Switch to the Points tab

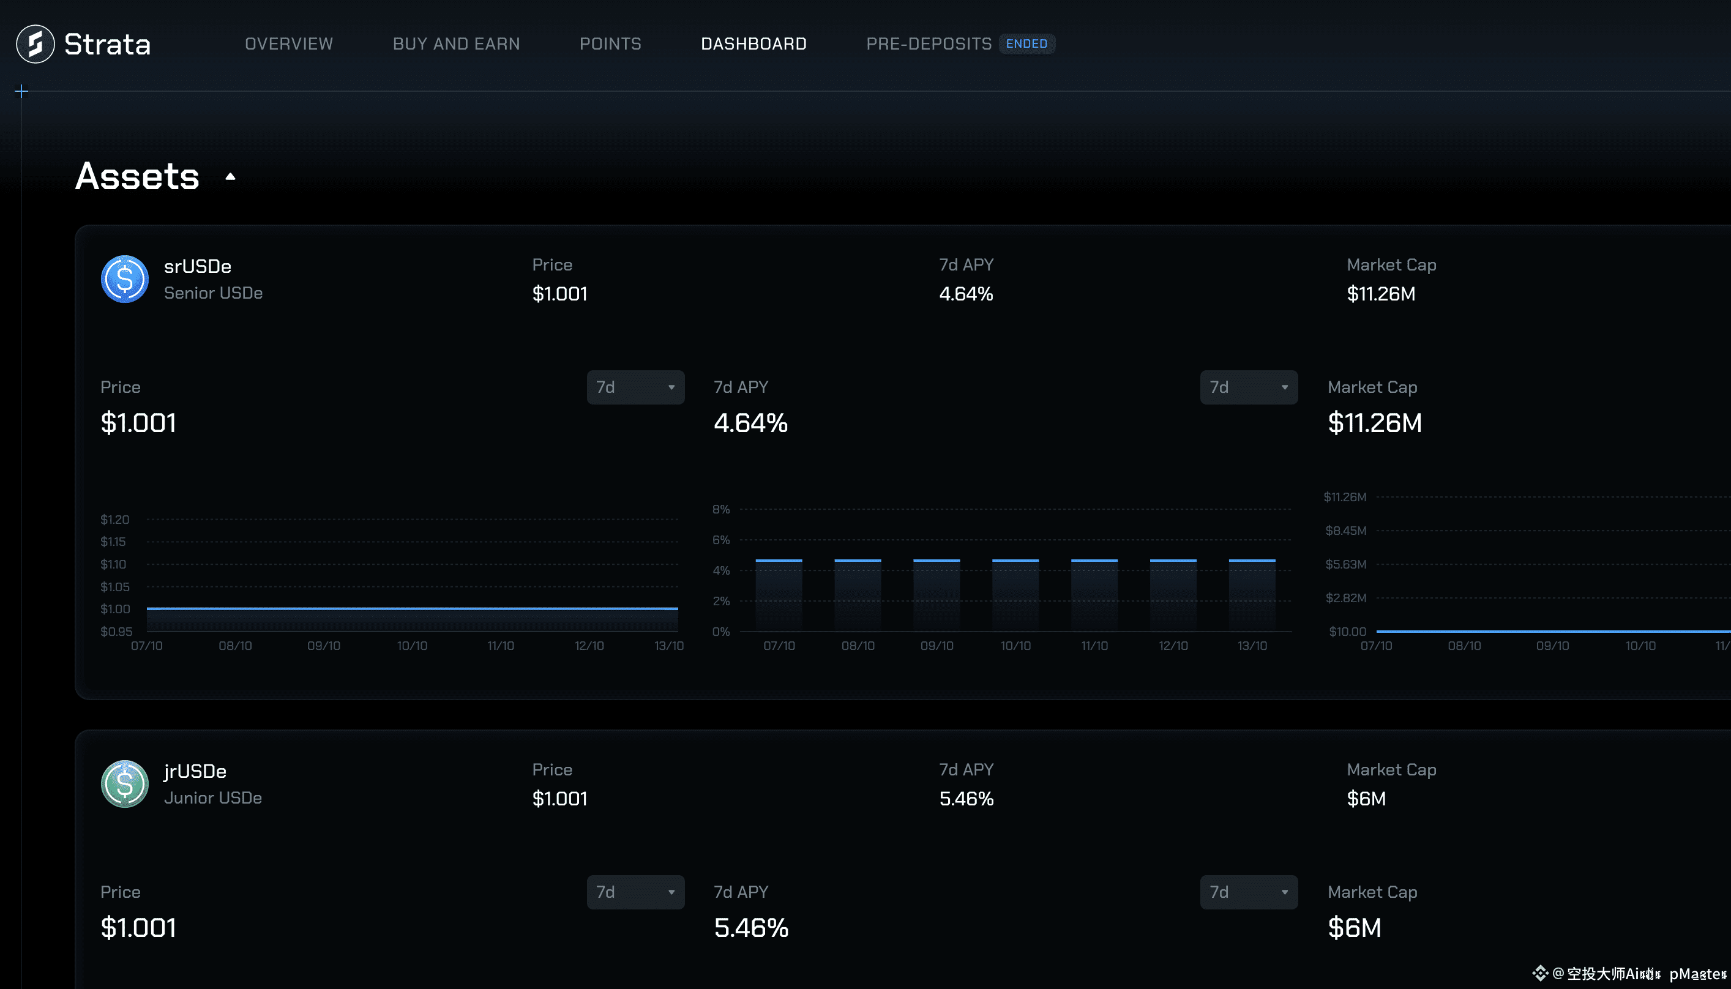(610, 44)
